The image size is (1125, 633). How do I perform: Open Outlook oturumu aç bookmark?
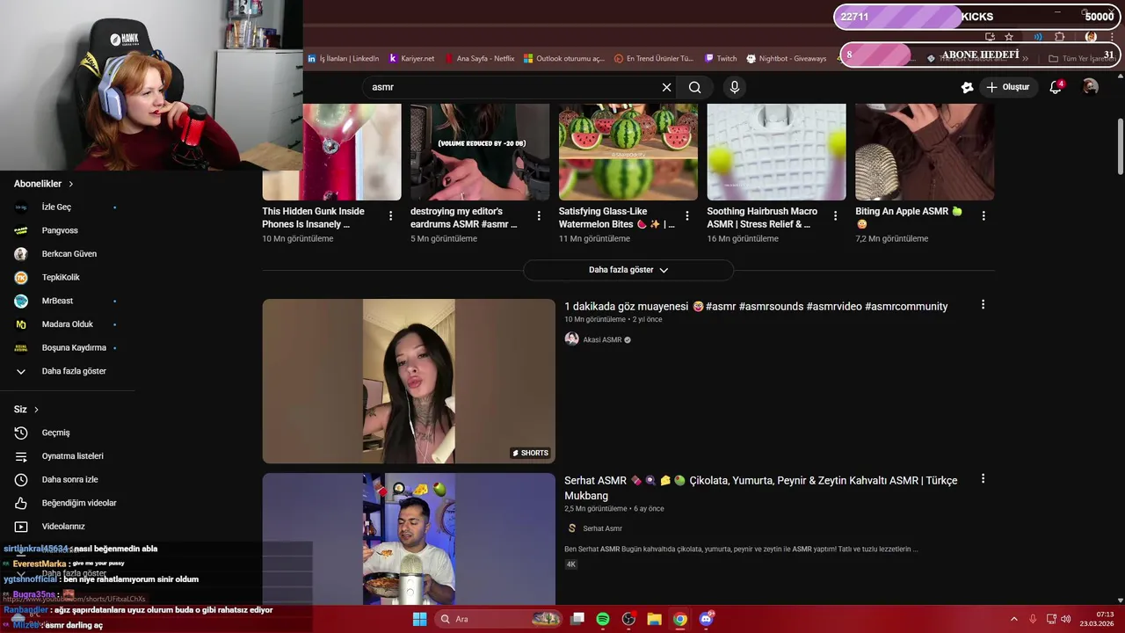(564, 59)
